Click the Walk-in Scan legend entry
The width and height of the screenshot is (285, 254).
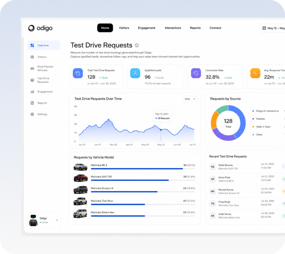[261, 127]
